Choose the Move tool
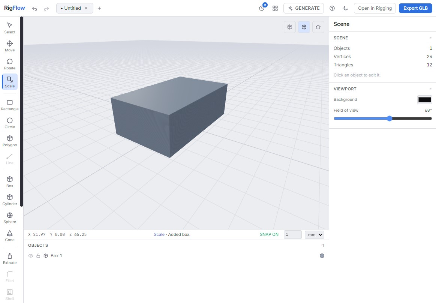This screenshot has width=436, height=303. coord(10,46)
